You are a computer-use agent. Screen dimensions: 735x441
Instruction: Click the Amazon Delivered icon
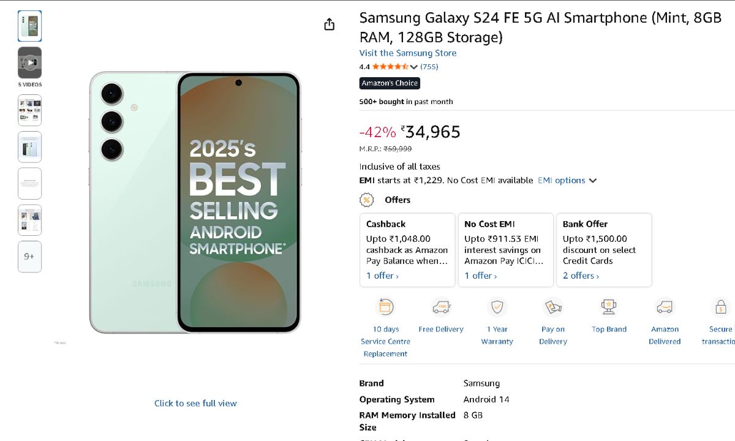click(665, 307)
